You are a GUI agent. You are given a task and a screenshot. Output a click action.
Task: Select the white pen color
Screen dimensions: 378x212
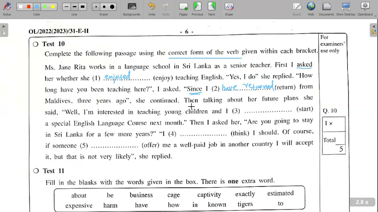21,7
